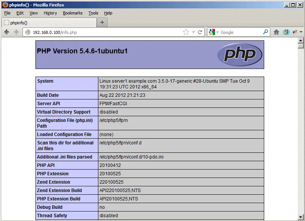This screenshot has height=221, width=305.
Task: Open the Help menu
Action: [x=108, y=13]
